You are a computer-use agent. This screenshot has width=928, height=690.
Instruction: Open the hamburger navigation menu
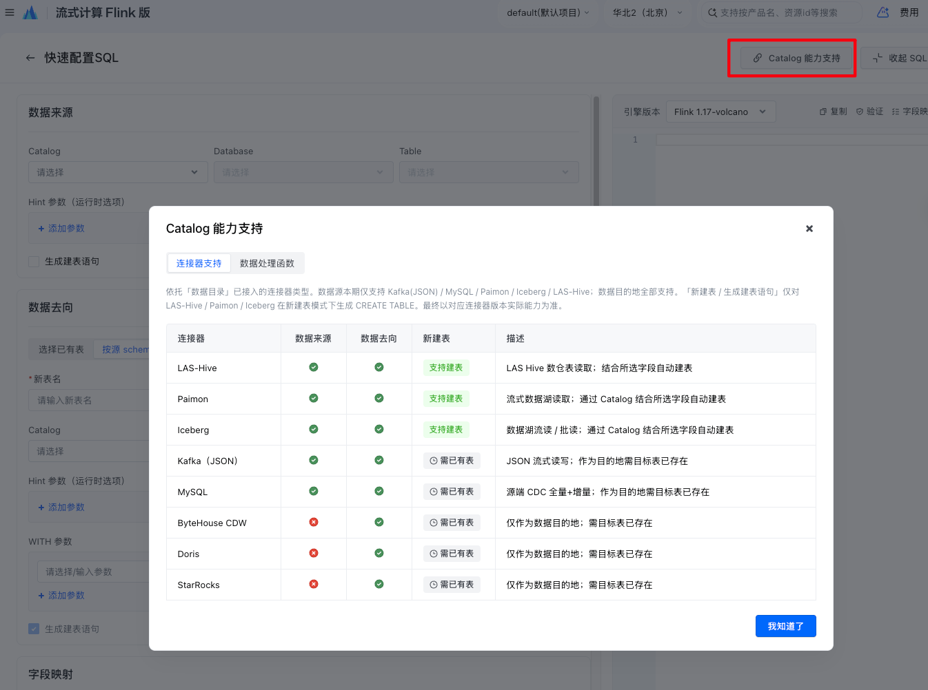10,12
